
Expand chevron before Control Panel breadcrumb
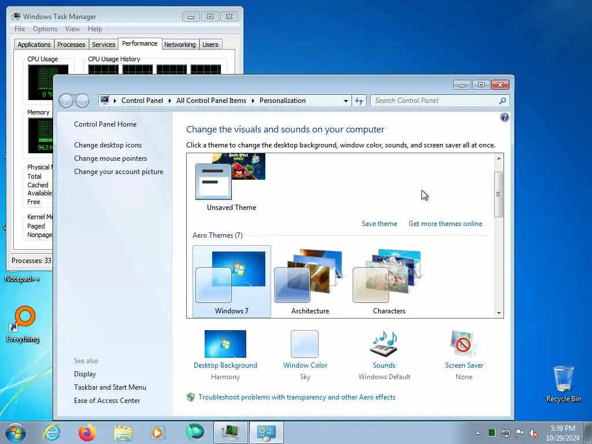pyautogui.click(x=115, y=101)
